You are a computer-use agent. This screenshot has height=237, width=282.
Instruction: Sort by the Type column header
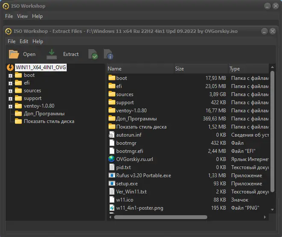coord(249,69)
